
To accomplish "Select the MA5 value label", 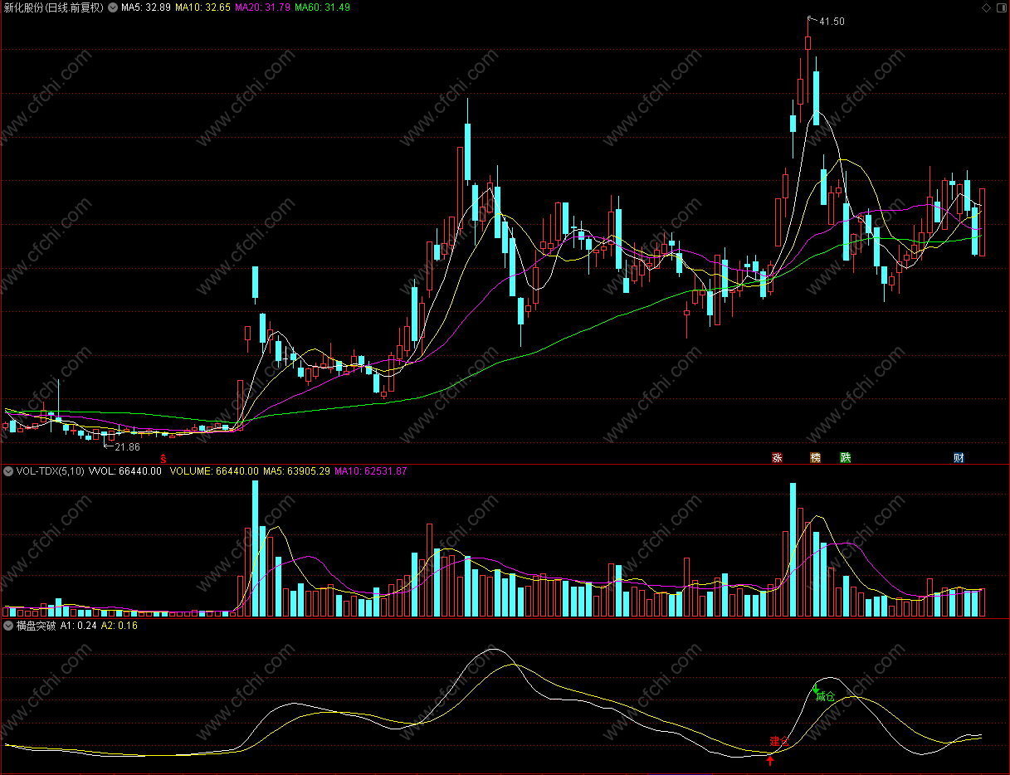I will [x=146, y=7].
